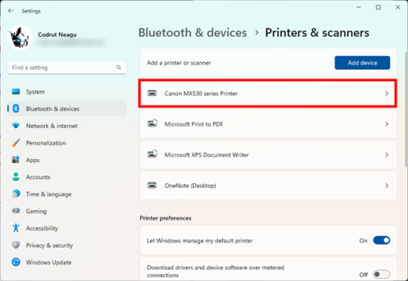Click the Add device button
This screenshot has width=408, height=281.
362,63
